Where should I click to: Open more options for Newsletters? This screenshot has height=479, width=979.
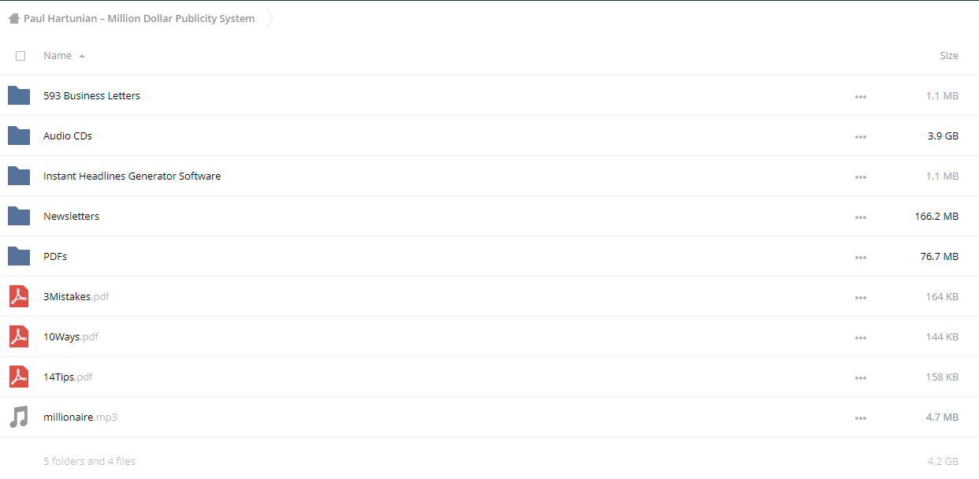tap(861, 217)
